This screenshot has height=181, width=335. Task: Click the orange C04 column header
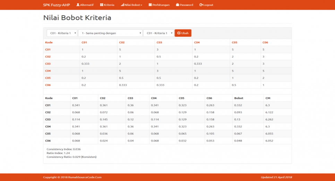197,43
